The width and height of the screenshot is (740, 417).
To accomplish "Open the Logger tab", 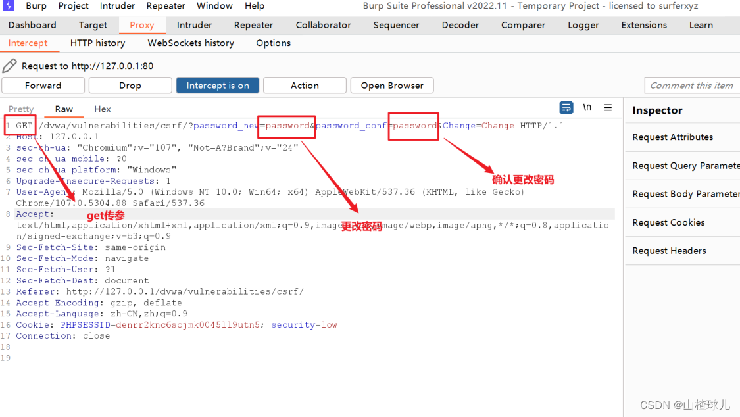I will click(583, 25).
